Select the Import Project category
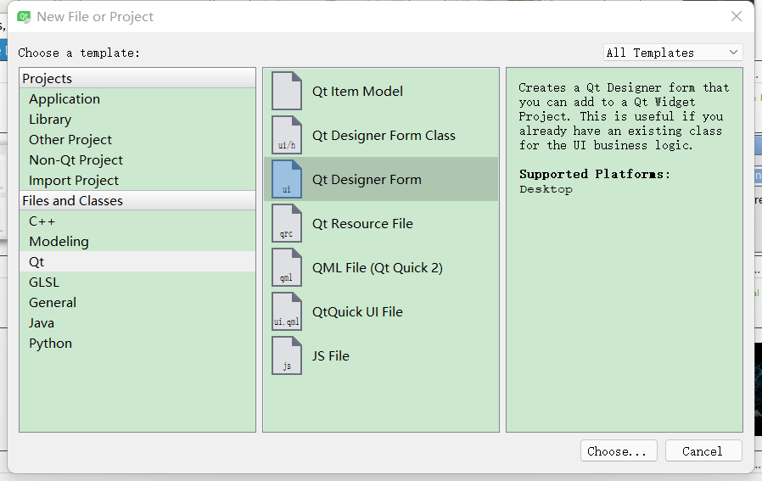Screen dimensions: 762x481 [137, 180]
